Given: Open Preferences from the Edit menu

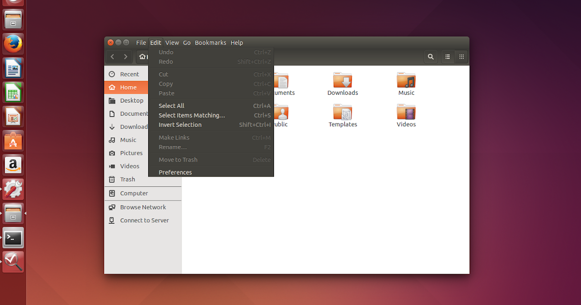Looking at the screenshot, I should click(175, 172).
